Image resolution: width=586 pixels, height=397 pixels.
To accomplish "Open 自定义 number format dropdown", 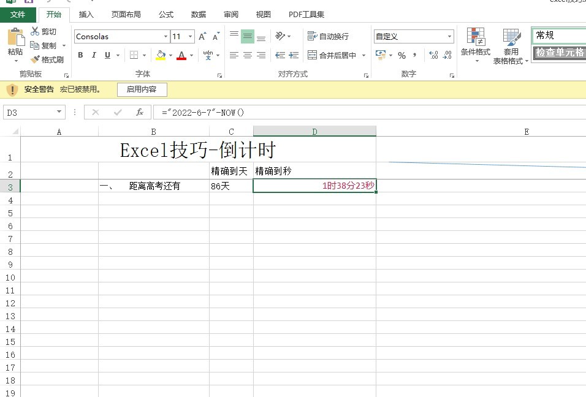I will (449, 37).
